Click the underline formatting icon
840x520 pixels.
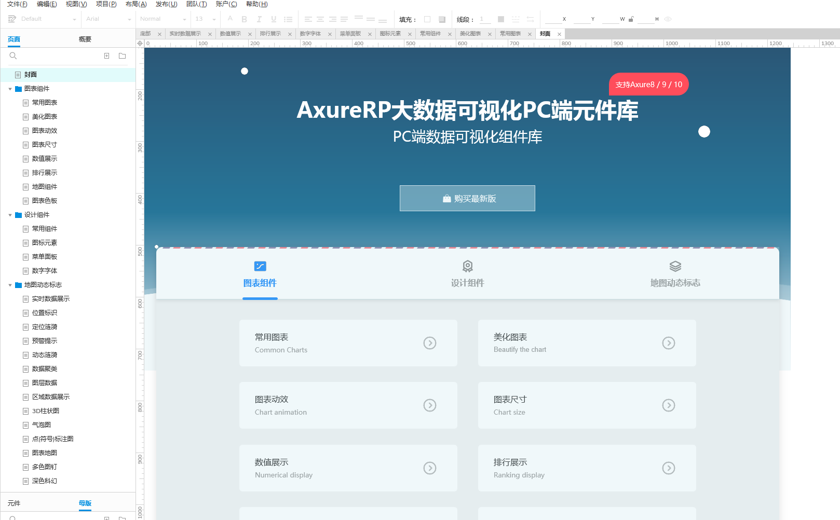(274, 19)
